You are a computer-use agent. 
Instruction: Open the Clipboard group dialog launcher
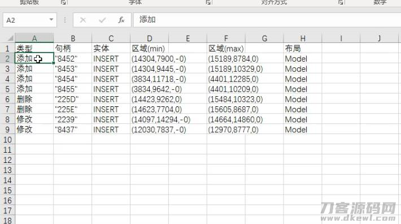tap(63, 2)
